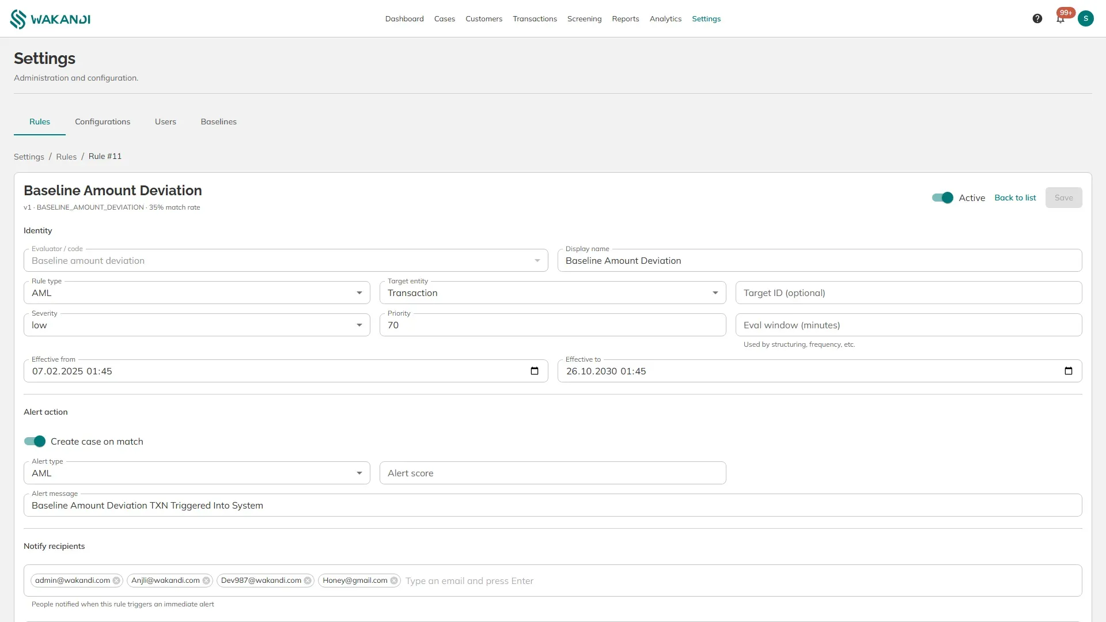Screen dimensions: 1106x622
Task: Open Customers in top navigation
Action: 484,19
